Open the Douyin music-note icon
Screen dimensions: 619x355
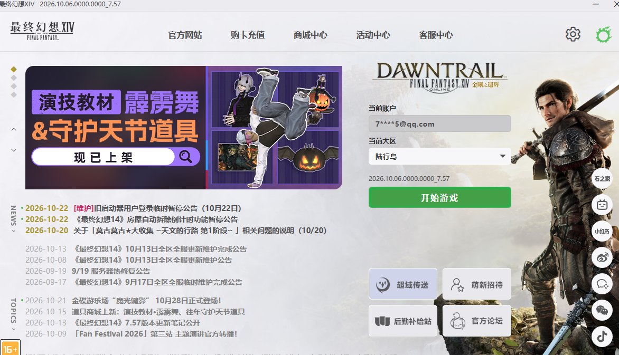[602, 337]
